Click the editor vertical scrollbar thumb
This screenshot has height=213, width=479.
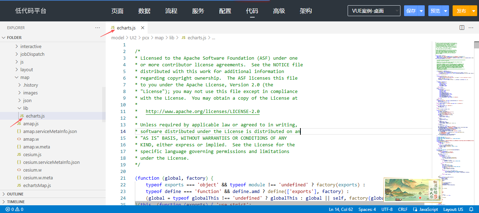(476, 45)
